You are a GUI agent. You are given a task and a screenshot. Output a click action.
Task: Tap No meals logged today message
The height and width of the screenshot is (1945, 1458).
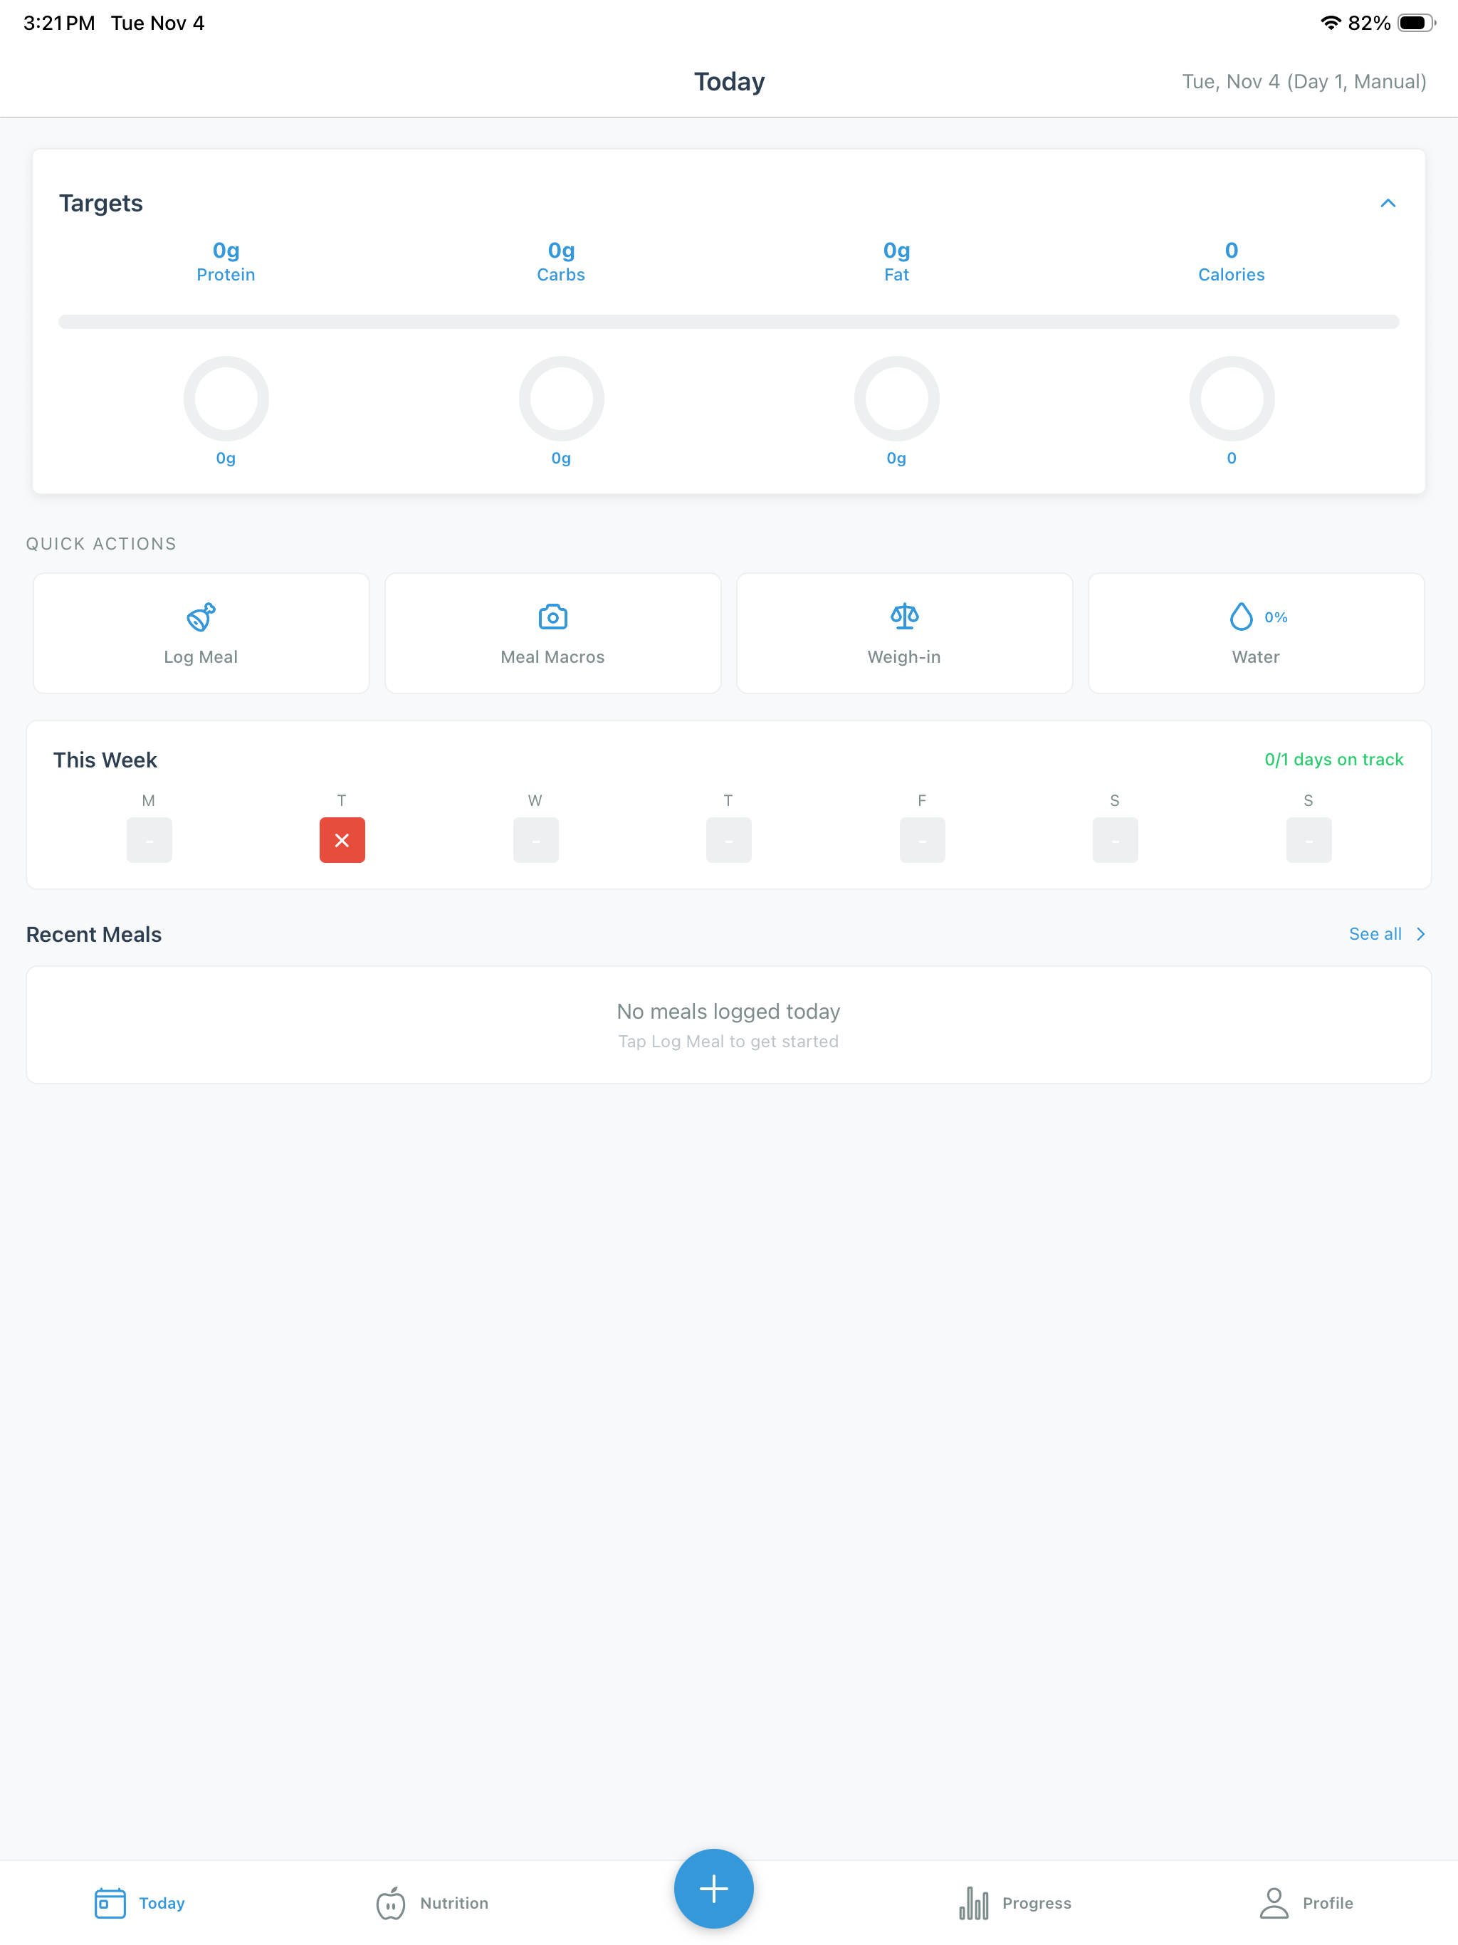(x=728, y=1011)
